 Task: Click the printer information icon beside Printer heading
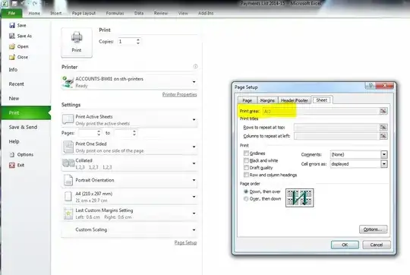pyautogui.click(x=195, y=66)
